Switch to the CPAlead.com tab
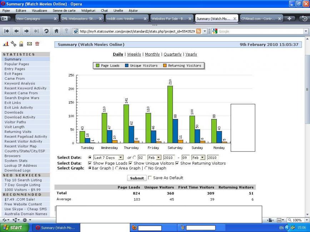 click(261, 19)
